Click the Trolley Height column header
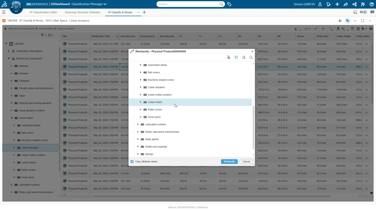376x211 pixels. (343, 36)
